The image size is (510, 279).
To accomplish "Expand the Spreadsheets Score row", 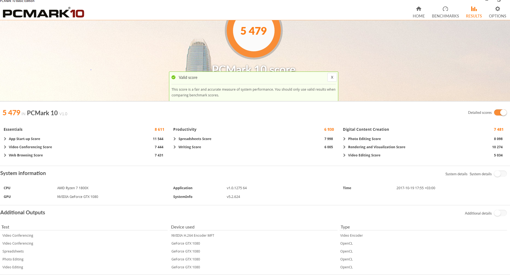I will (x=175, y=139).
